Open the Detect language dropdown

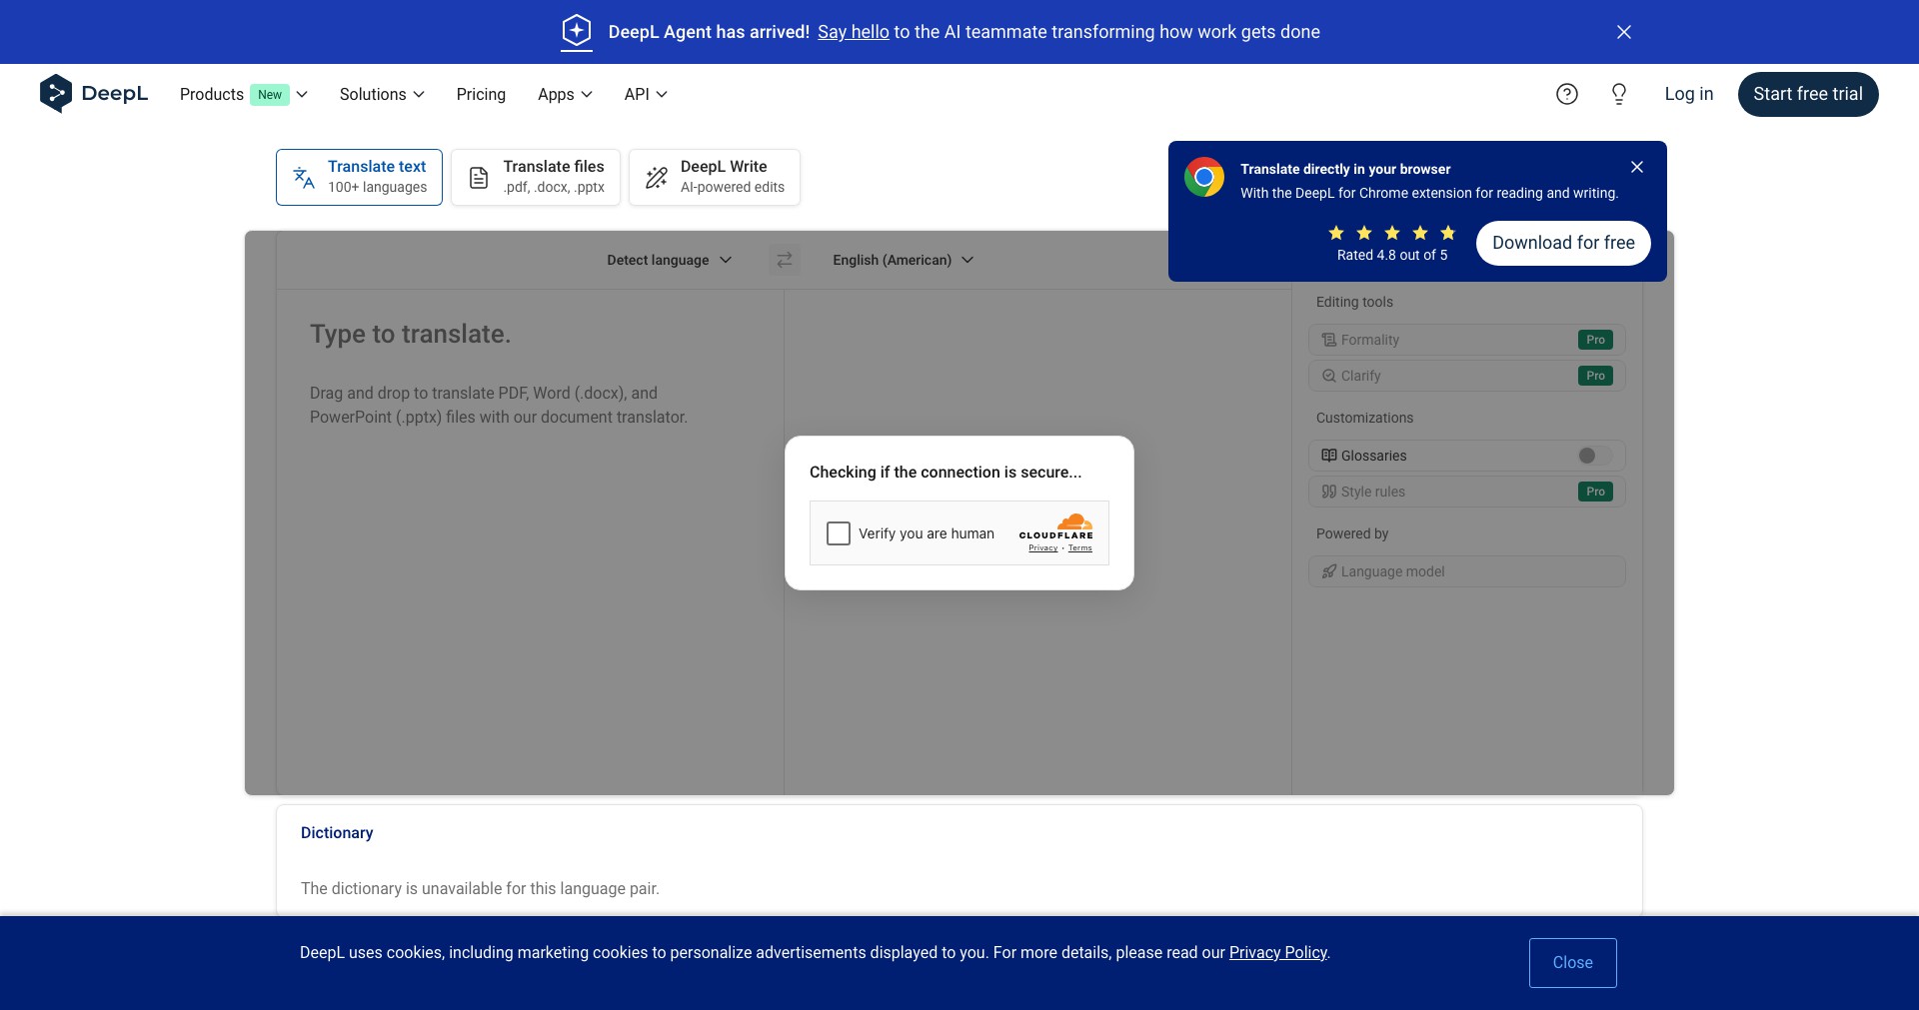(670, 260)
